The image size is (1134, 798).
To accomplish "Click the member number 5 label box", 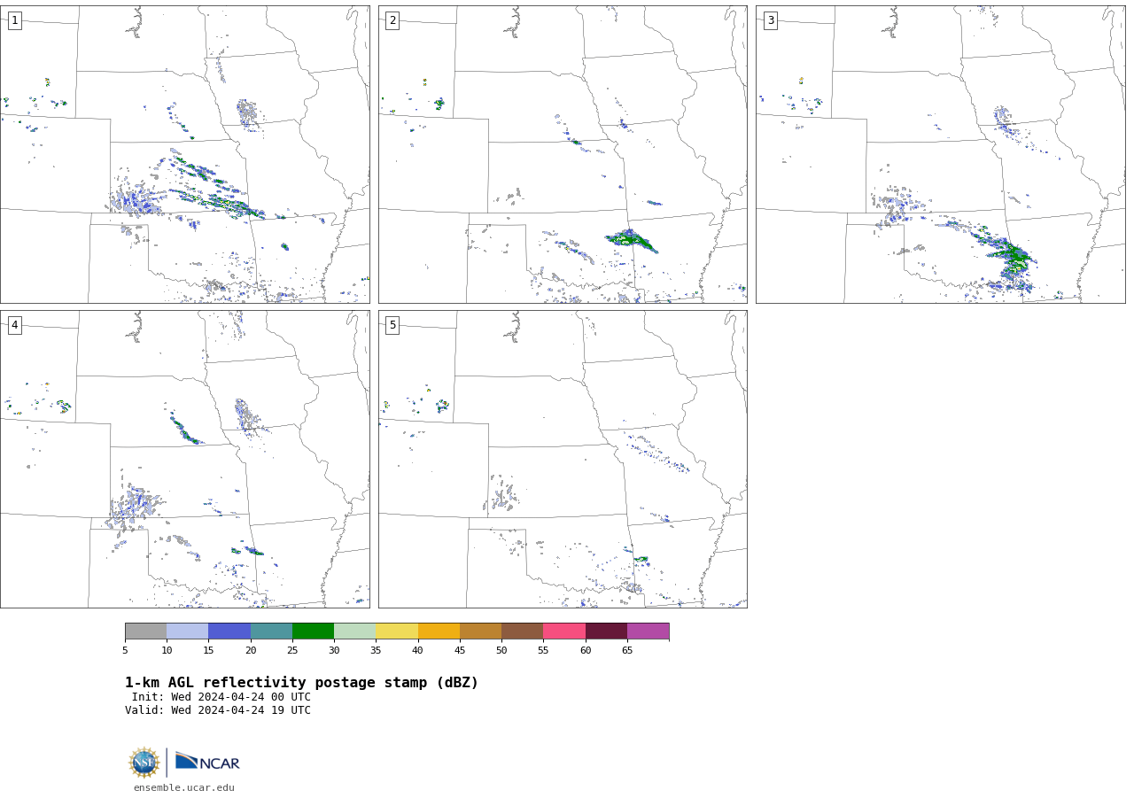I will tap(392, 325).
